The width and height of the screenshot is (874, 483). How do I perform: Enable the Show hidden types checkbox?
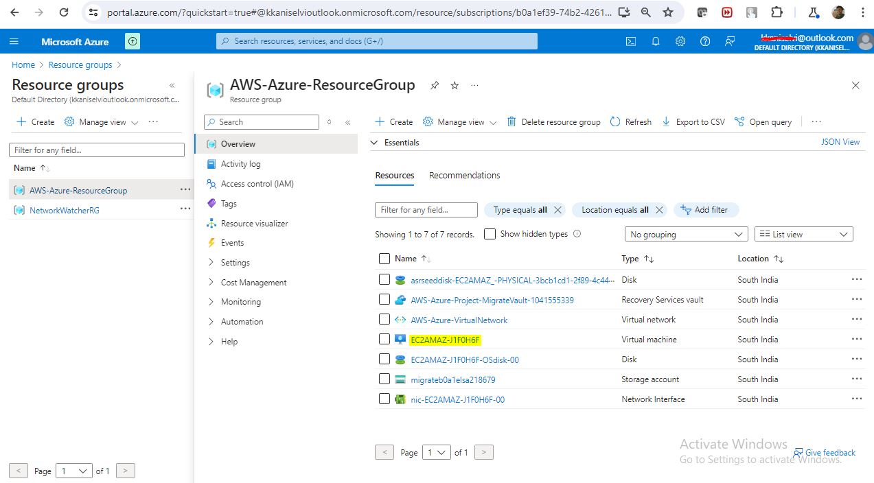[490, 234]
